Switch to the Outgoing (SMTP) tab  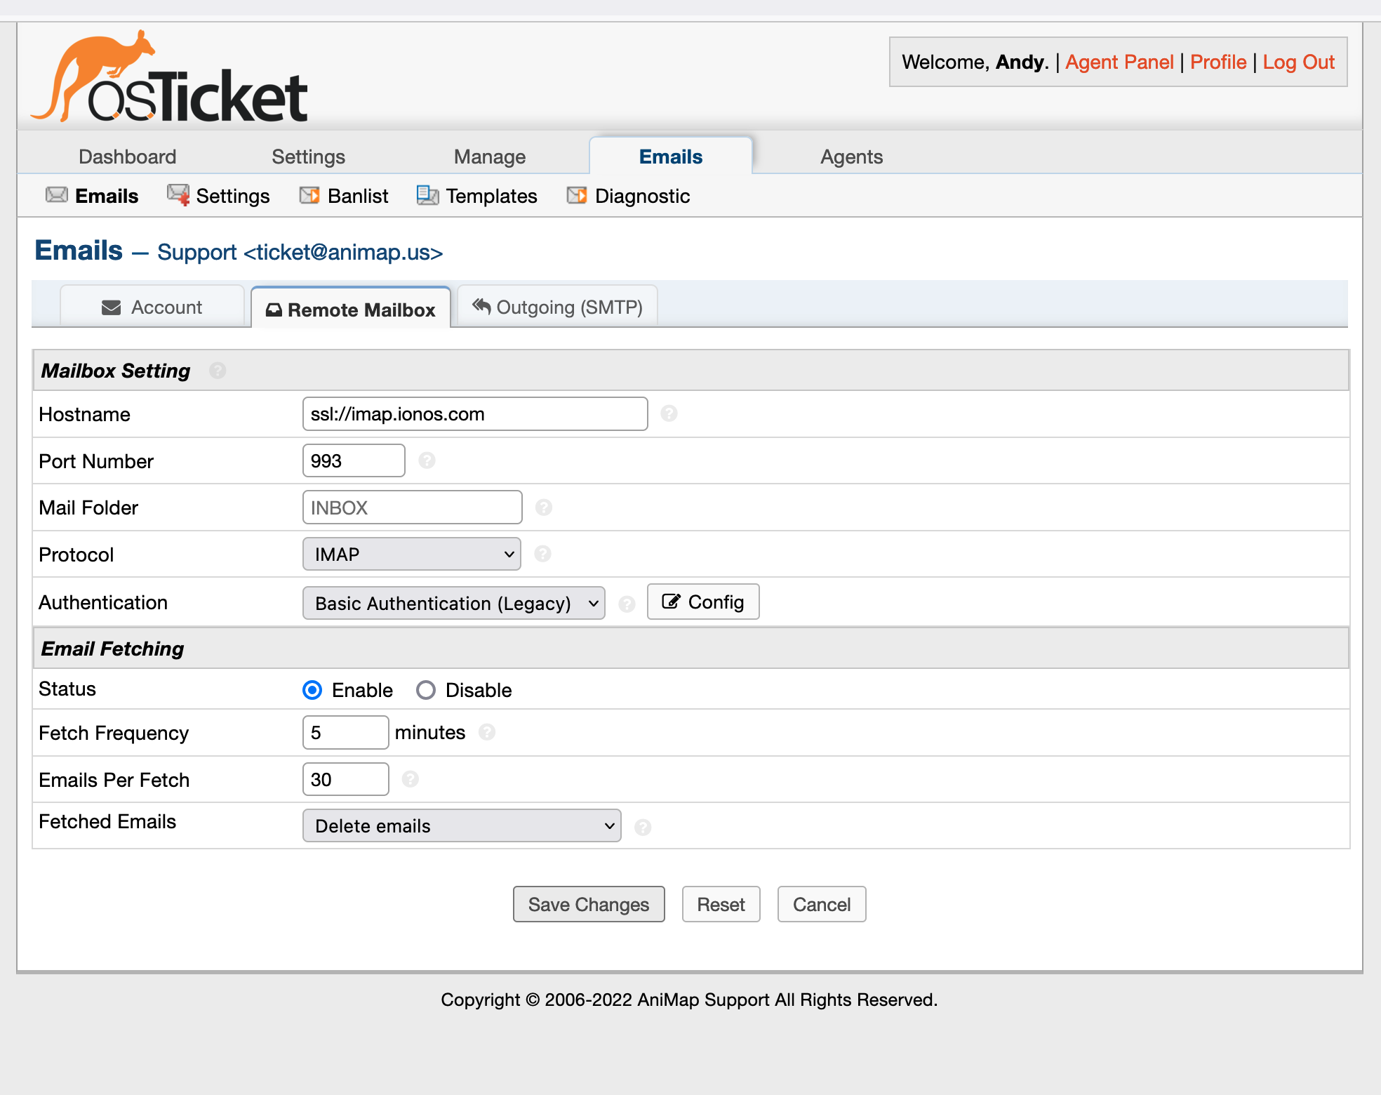tap(556, 307)
